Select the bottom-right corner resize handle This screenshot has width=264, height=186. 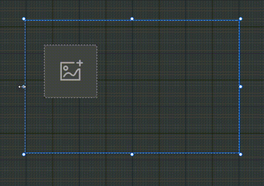pyautogui.click(x=241, y=154)
